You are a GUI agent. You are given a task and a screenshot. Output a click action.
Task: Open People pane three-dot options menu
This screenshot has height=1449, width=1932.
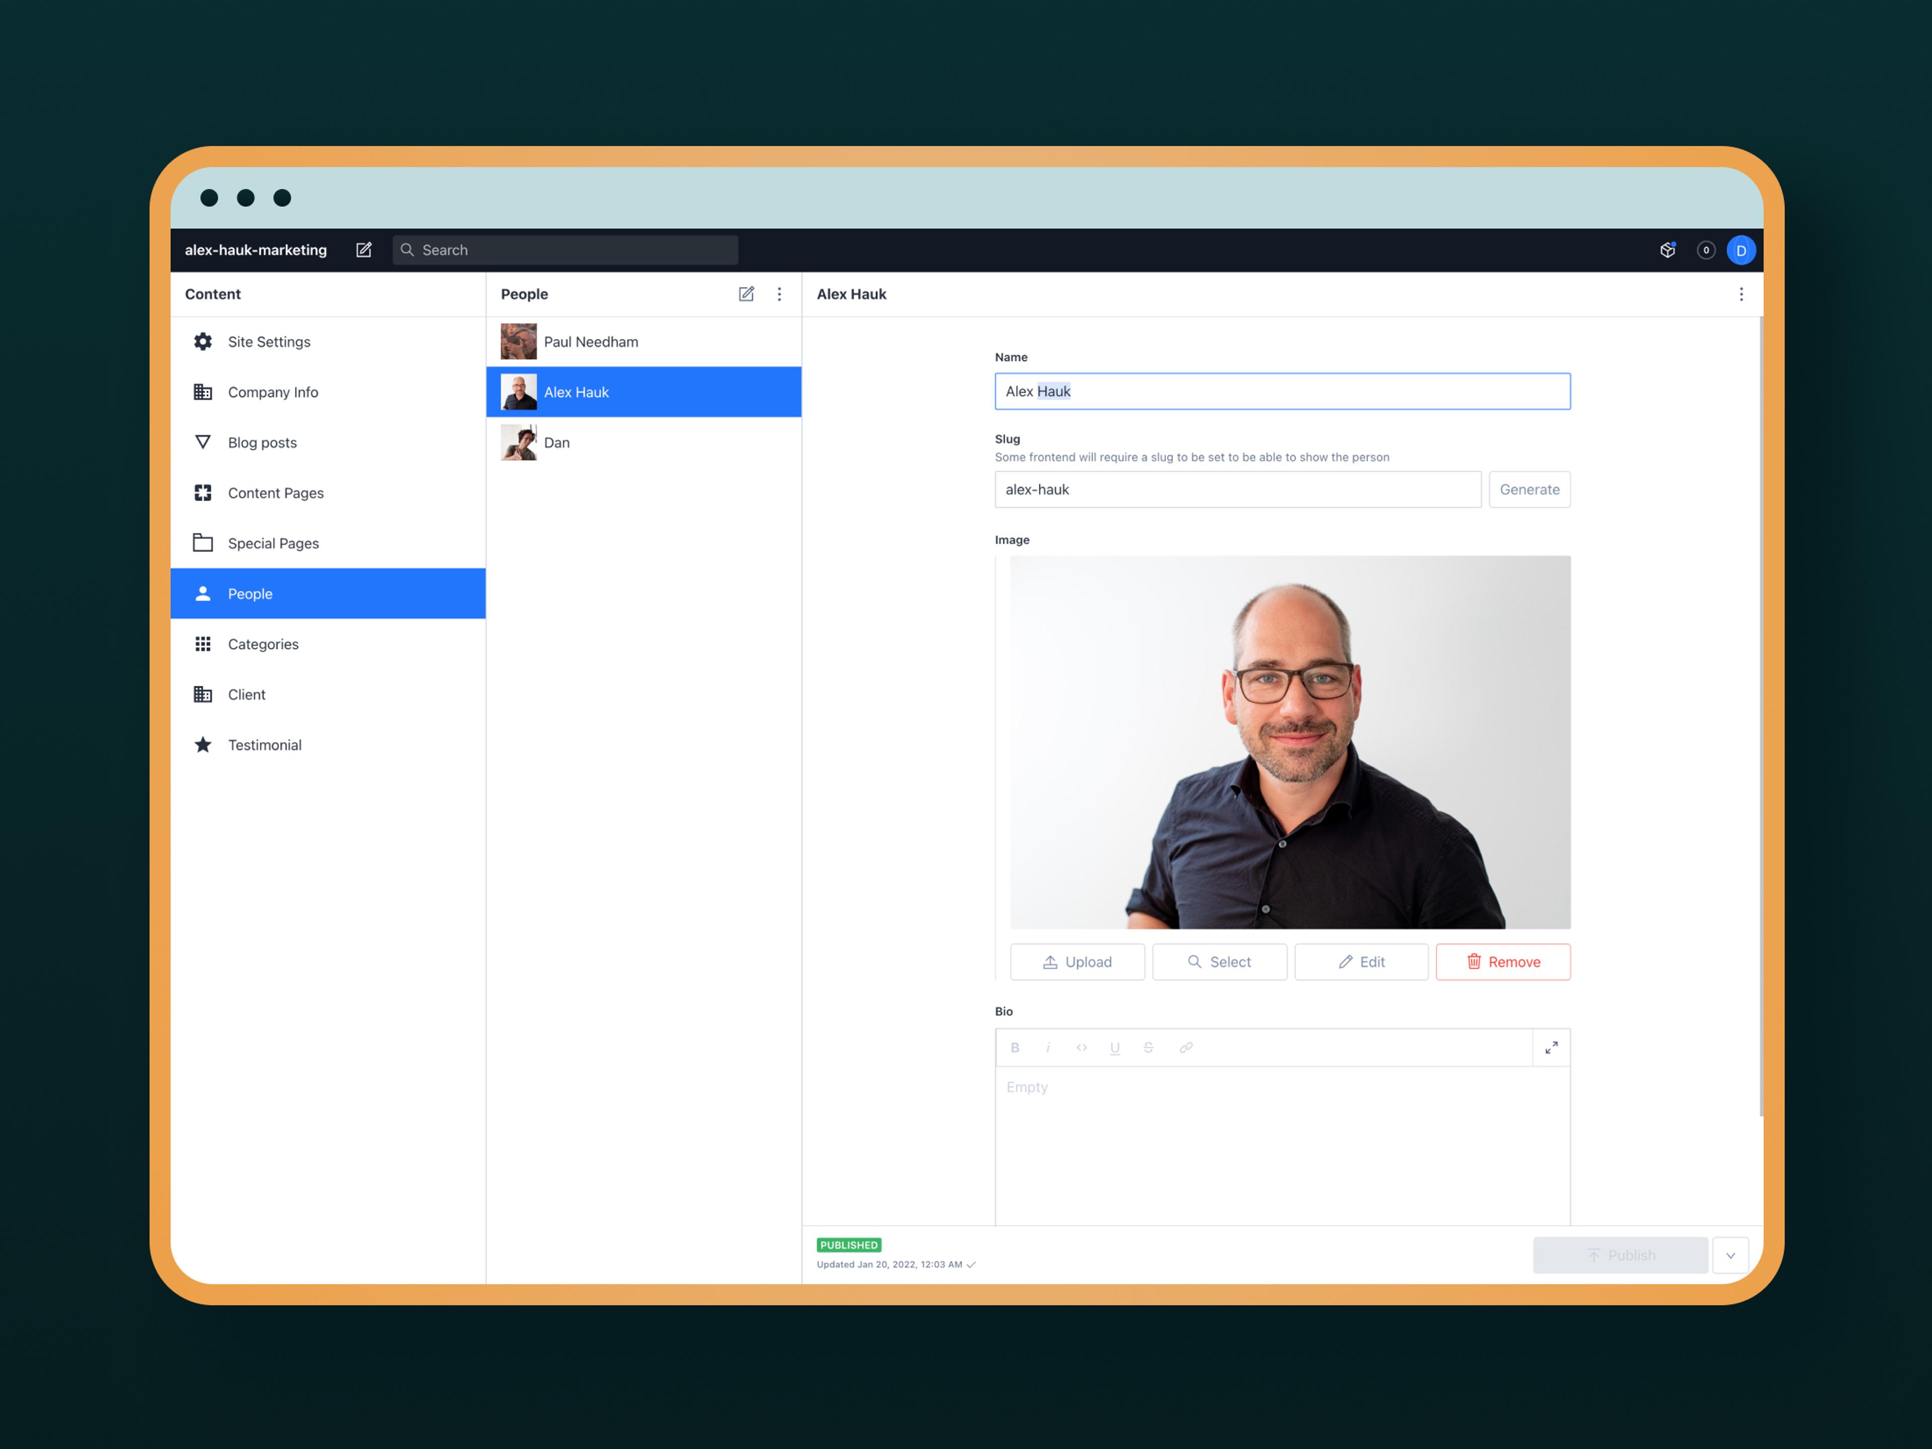[779, 294]
